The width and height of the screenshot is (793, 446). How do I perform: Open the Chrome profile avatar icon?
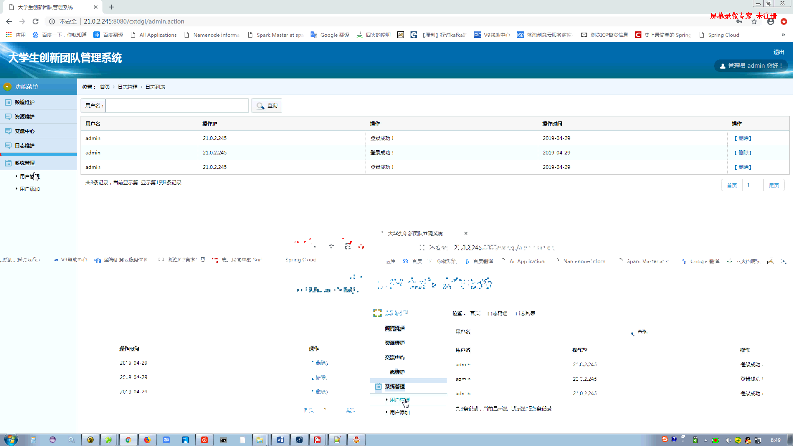(771, 21)
